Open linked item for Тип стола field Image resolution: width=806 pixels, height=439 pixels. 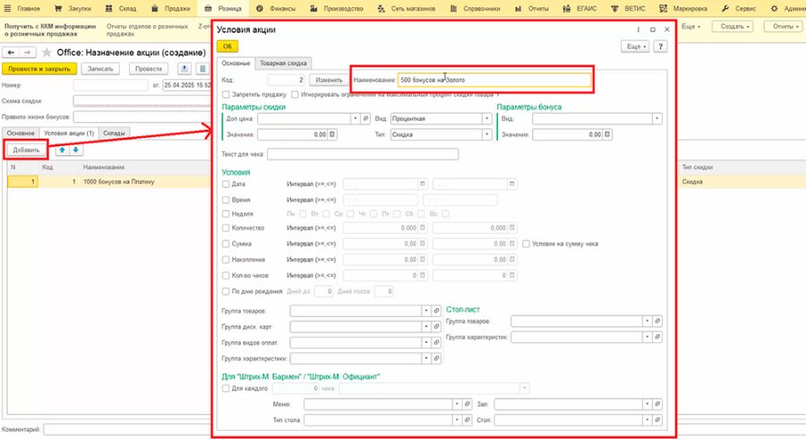pos(467,420)
